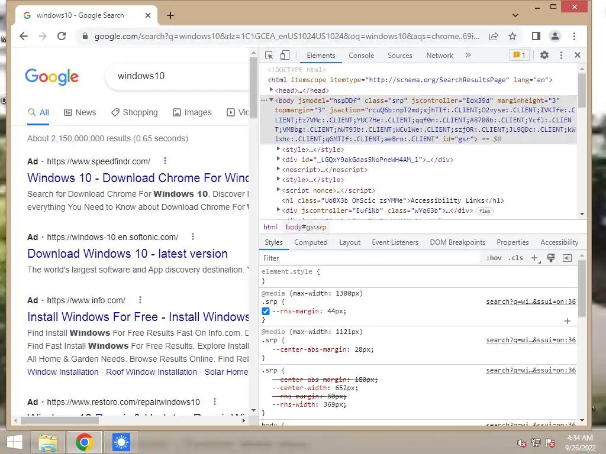The width and height of the screenshot is (606, 454).
Task: Click the new style rule plus icon
Action: click(x=535, y=258)
